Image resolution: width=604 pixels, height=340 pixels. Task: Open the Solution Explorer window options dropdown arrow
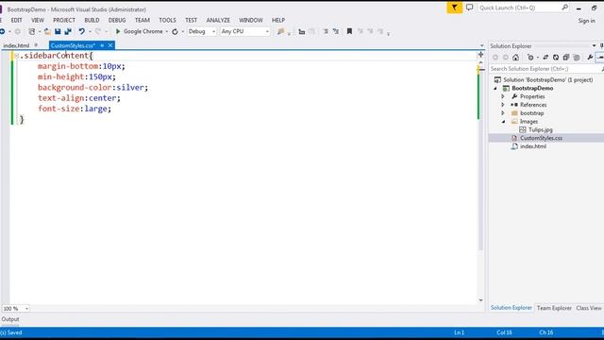594,46
